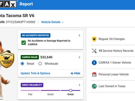Click the Good segment of reliability bar

pos(50,91)
